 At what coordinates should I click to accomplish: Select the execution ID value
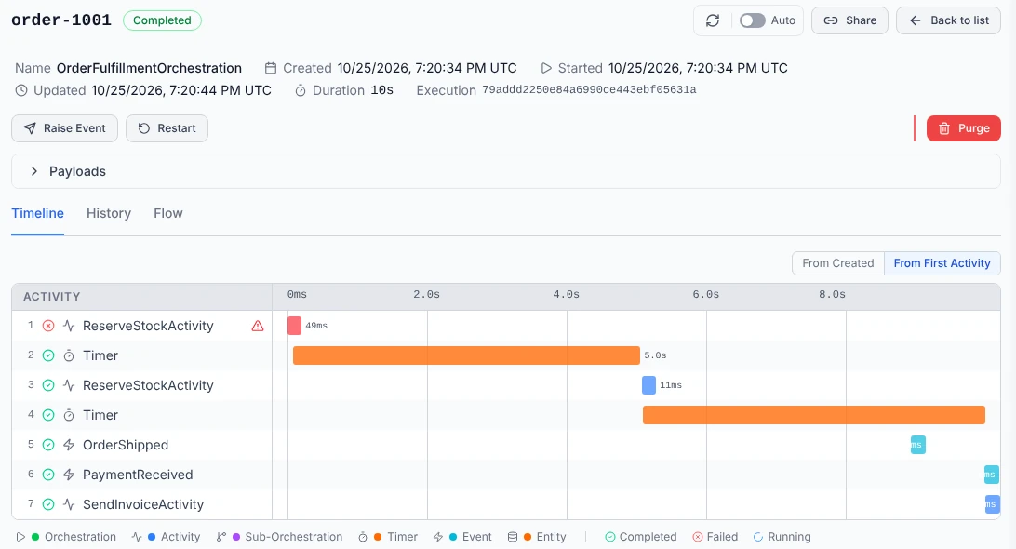tap(589, 90)
